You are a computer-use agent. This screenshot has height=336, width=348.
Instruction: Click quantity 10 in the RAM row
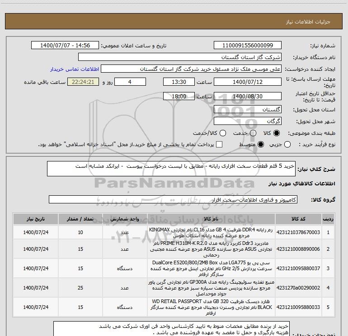tap(80, 232)
